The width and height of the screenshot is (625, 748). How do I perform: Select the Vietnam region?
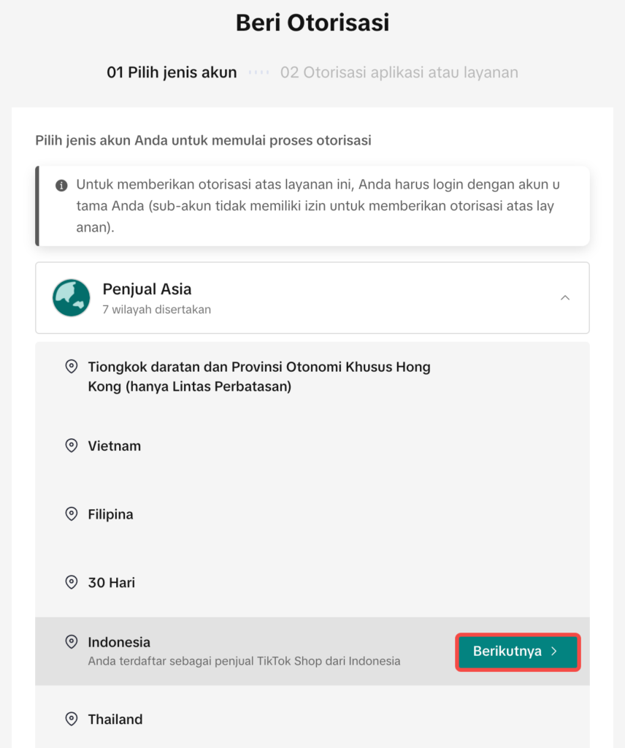[x=312, y=446]
